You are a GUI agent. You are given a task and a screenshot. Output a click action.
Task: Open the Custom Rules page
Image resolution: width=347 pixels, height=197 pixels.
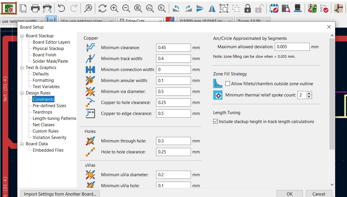45,131
